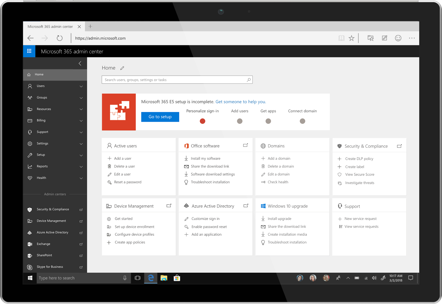Click the browser favorites star icon

tap(351, 38)
